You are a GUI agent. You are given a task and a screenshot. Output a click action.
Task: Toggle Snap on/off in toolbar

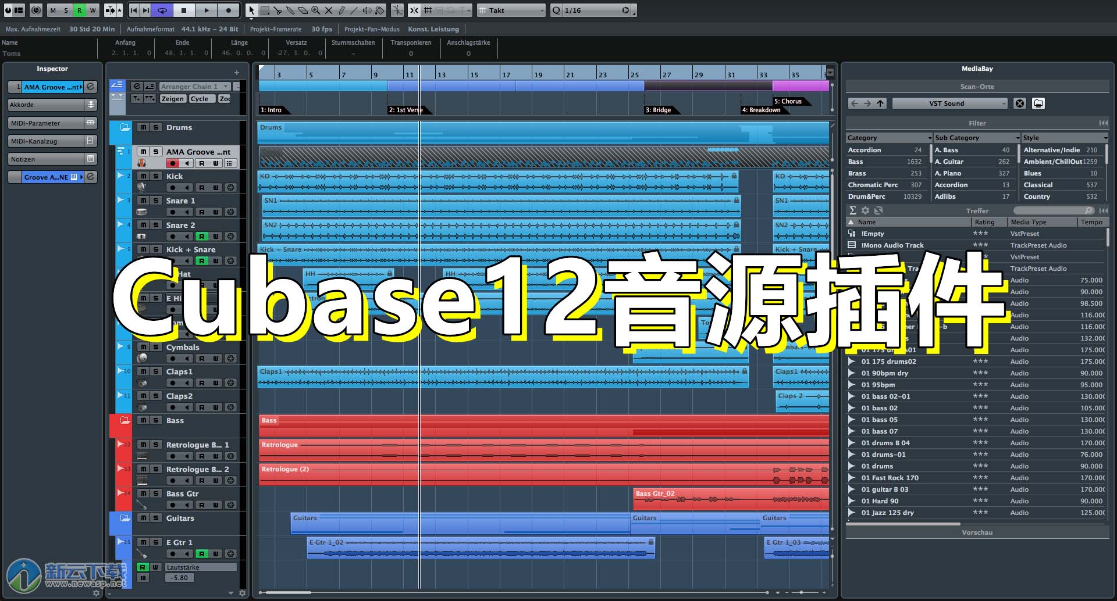[x=414, y=10]
